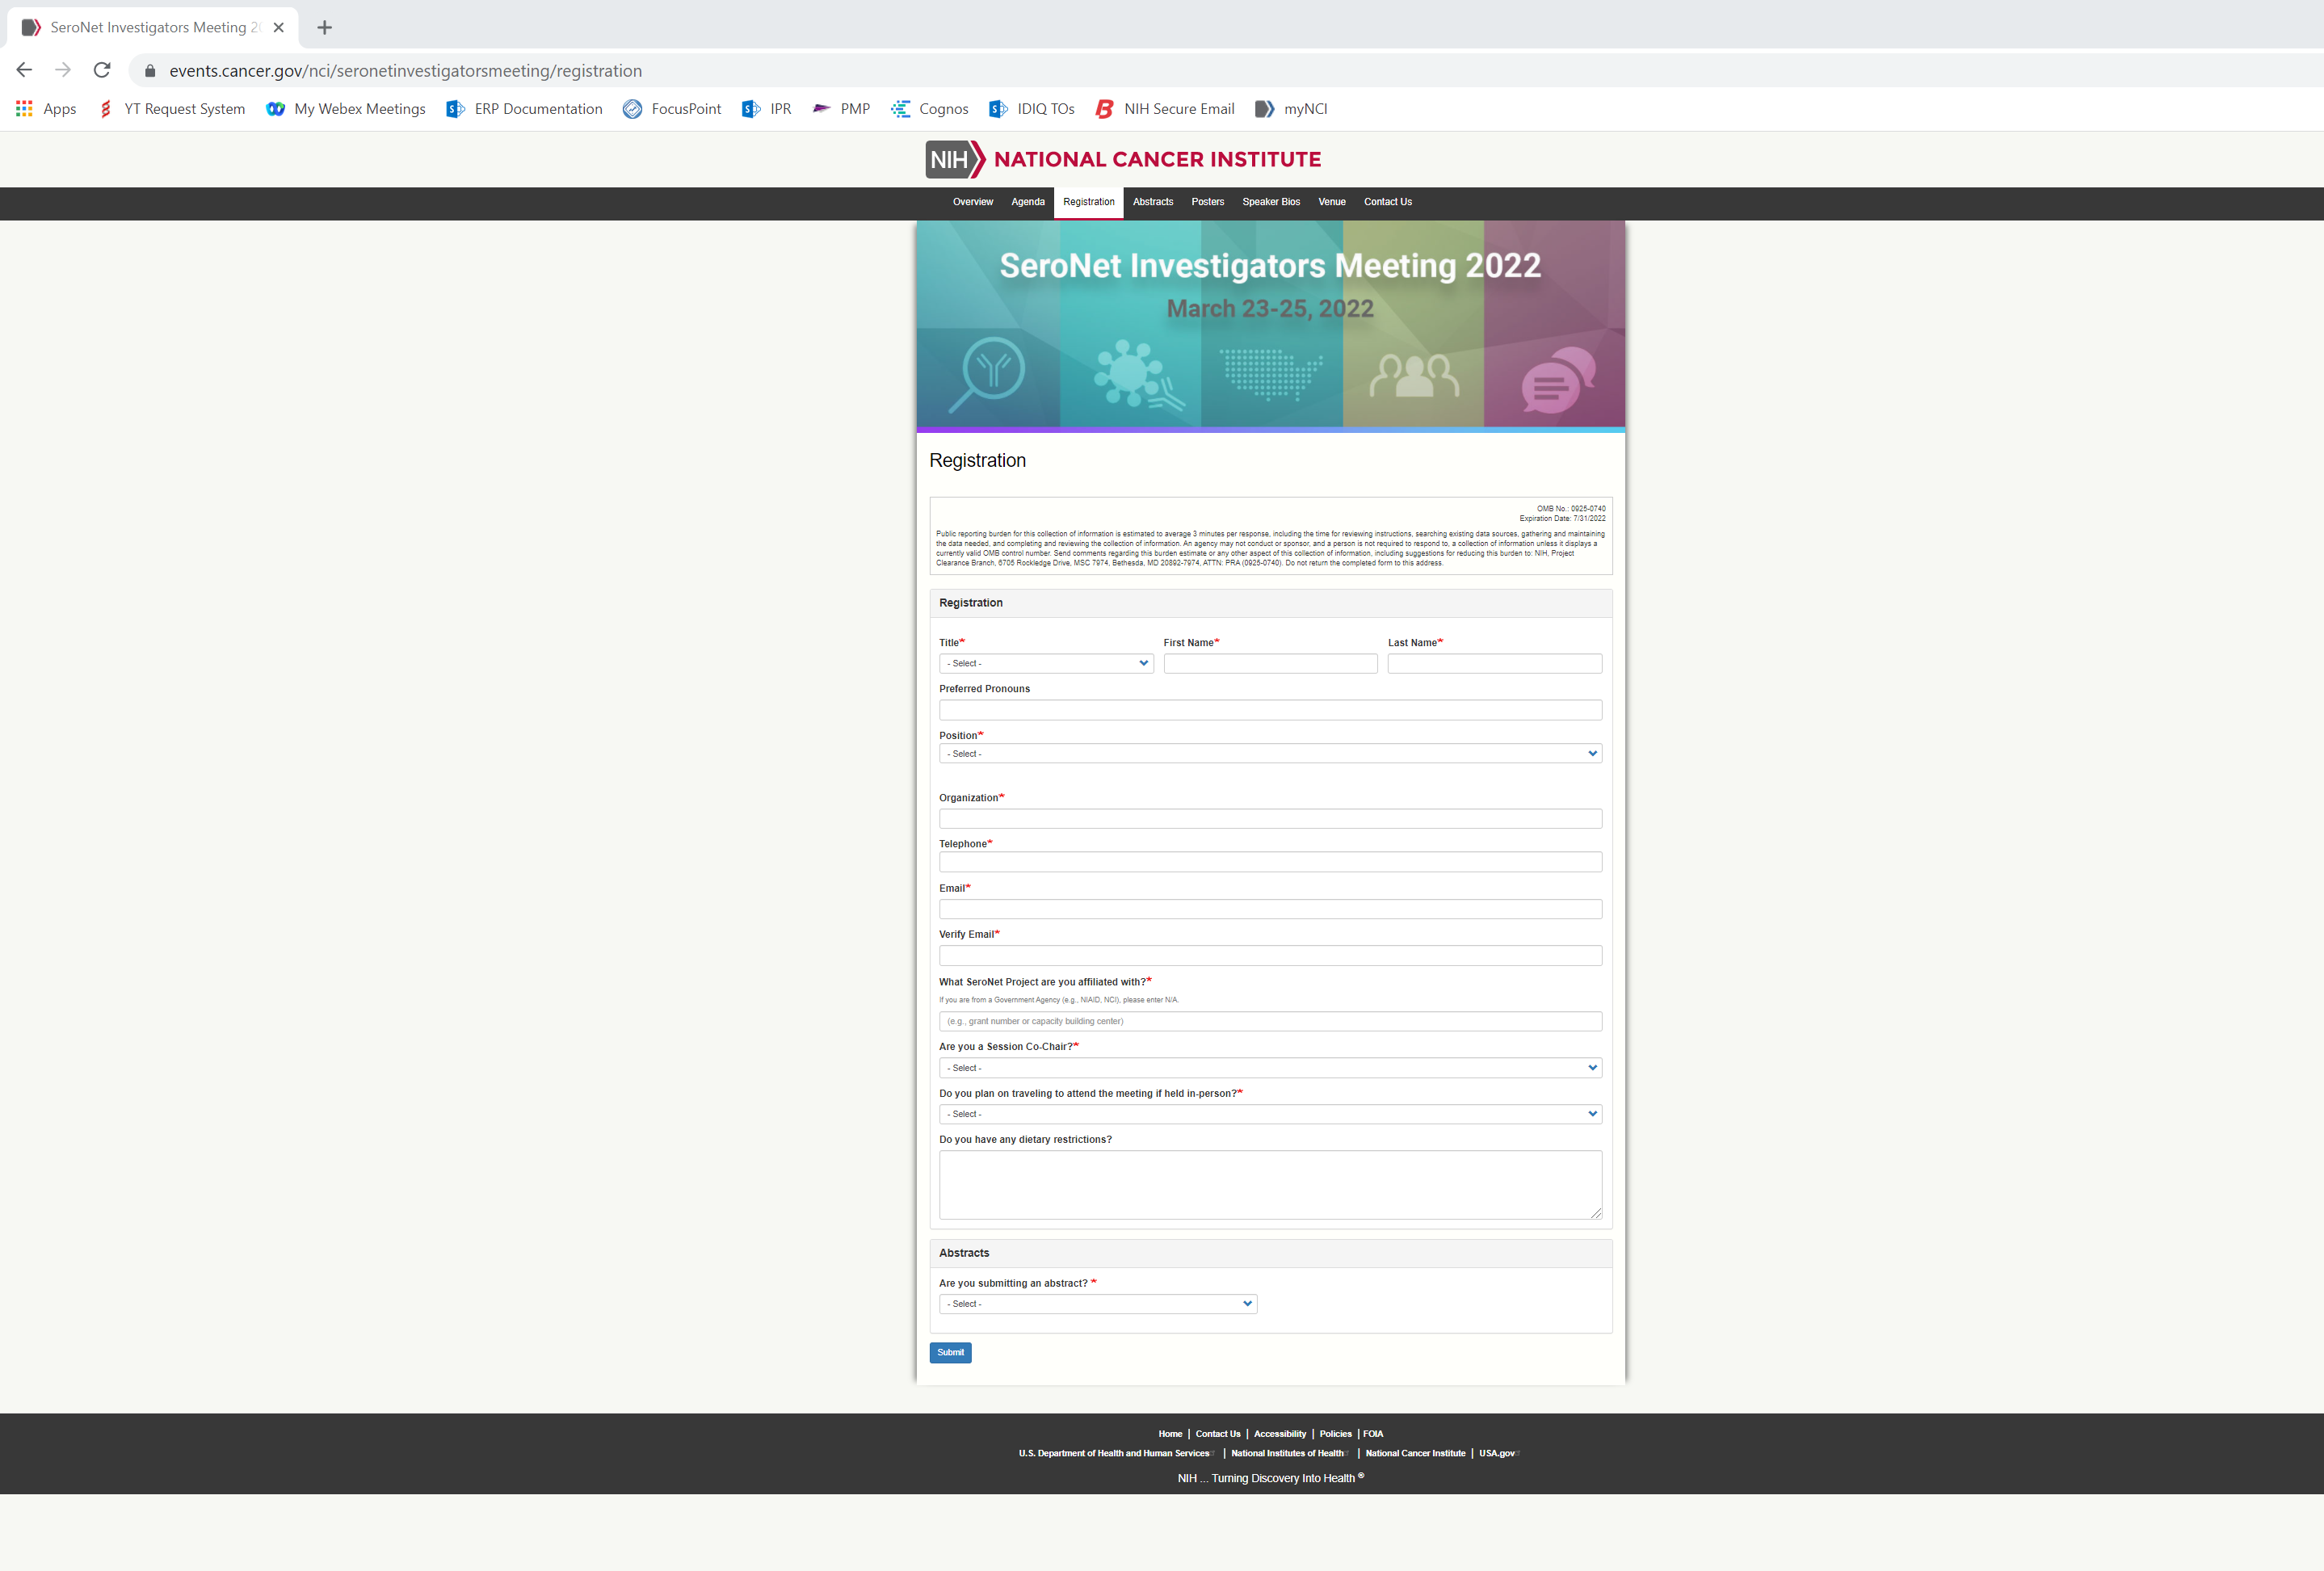2324x1571 pixels.
Task: Open the FocusPoint bookmark
Action: coord(672,109)
